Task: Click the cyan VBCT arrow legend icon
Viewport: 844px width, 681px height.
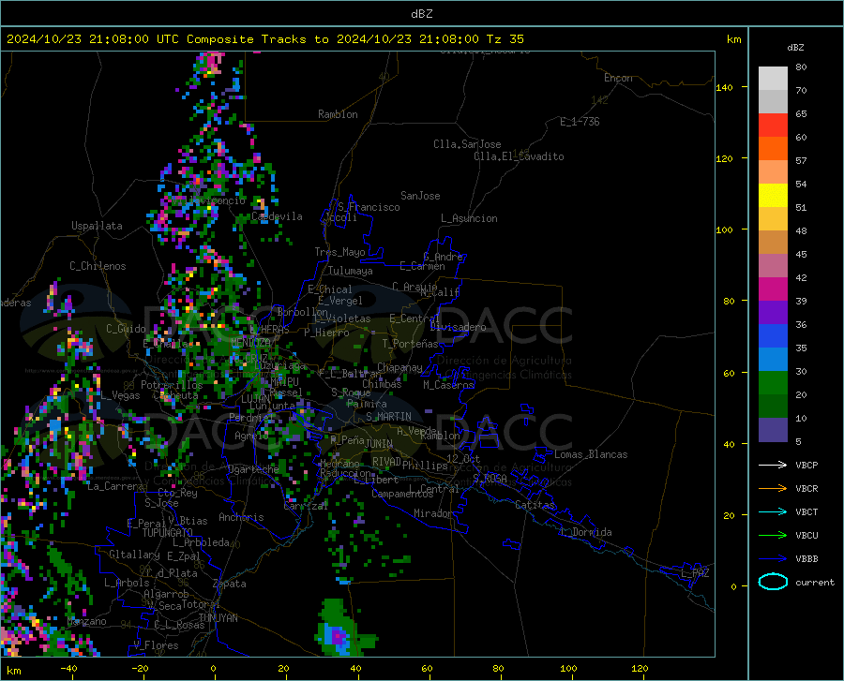Action: (x=773, y=511)
